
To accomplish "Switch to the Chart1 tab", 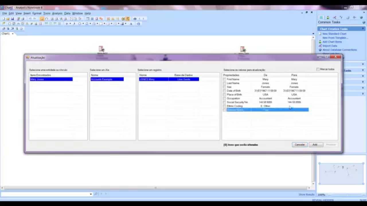I will 6,34.
